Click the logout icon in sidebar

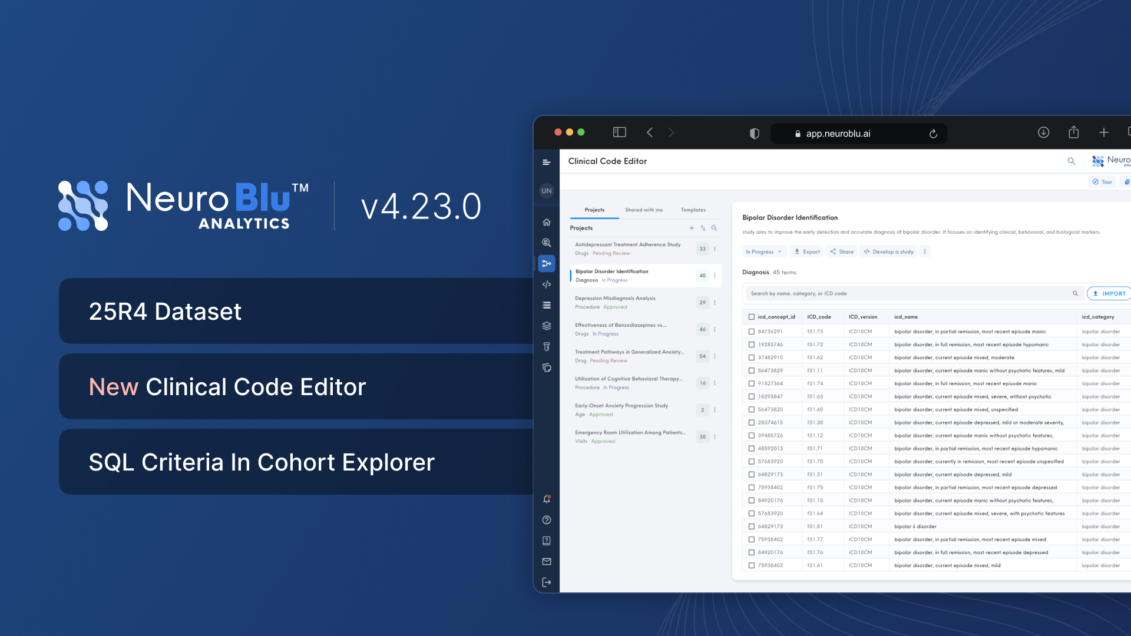click(x=547, y=582)
